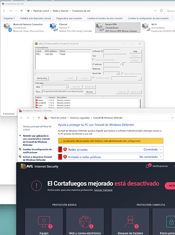Viewport: 175px width, 235px height.
Task: Expand Invitado o redes públicas section
Action: pyautogui.click(x=161, y=157)
